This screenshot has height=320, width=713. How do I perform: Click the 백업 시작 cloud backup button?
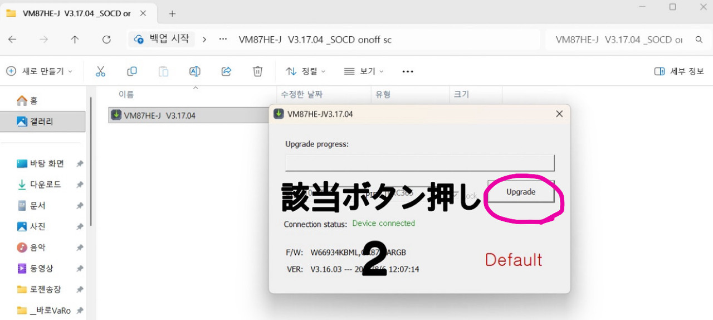click(x=162, y=39)
